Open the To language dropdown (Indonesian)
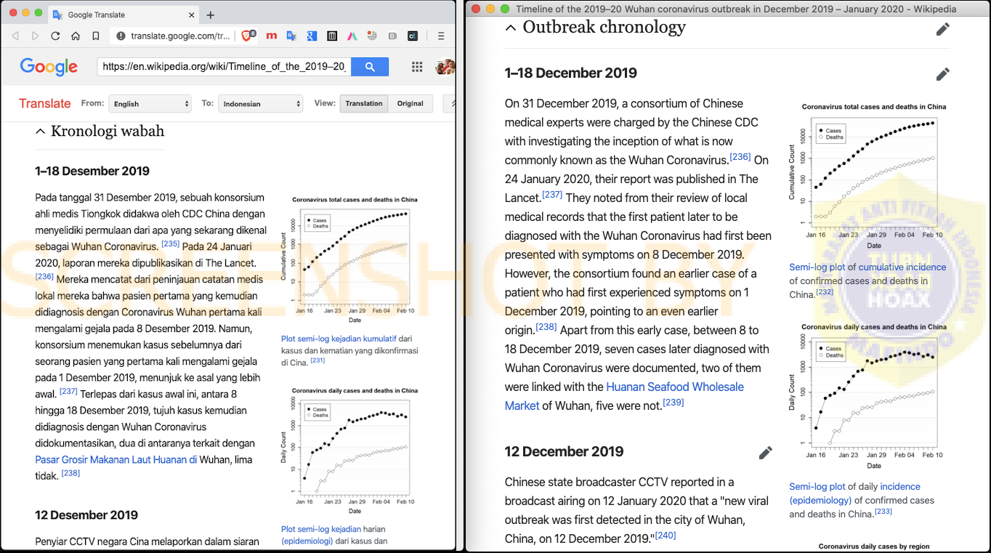This screenshot has height=553, width=991. click(261, 104)
